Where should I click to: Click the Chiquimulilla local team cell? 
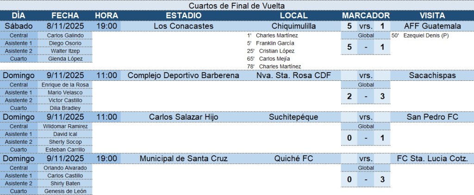[x=294, y=26]
